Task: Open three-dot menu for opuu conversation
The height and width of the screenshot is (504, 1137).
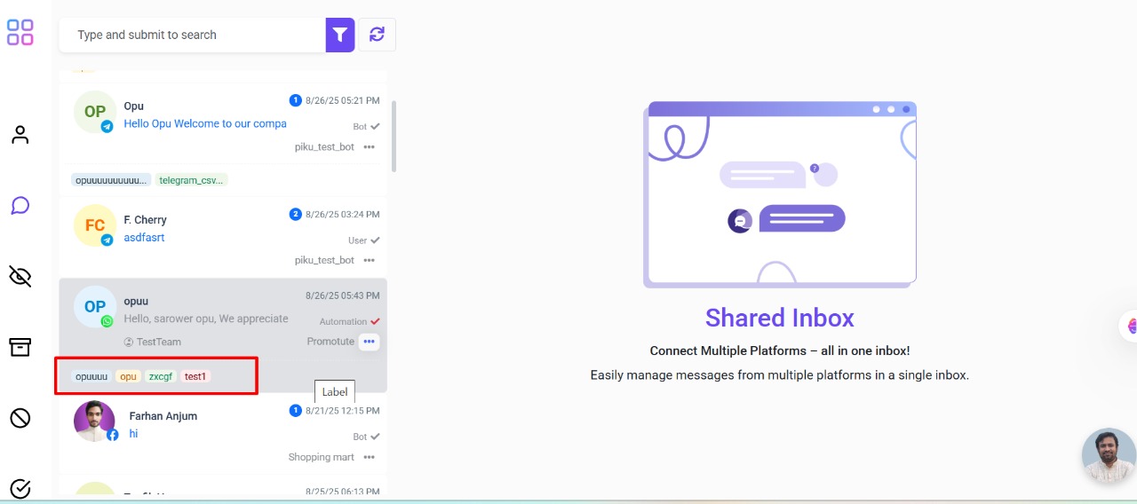Action: (x=370, y=342)
